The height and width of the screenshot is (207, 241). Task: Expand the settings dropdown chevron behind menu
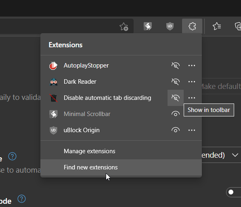pos(235,155)
